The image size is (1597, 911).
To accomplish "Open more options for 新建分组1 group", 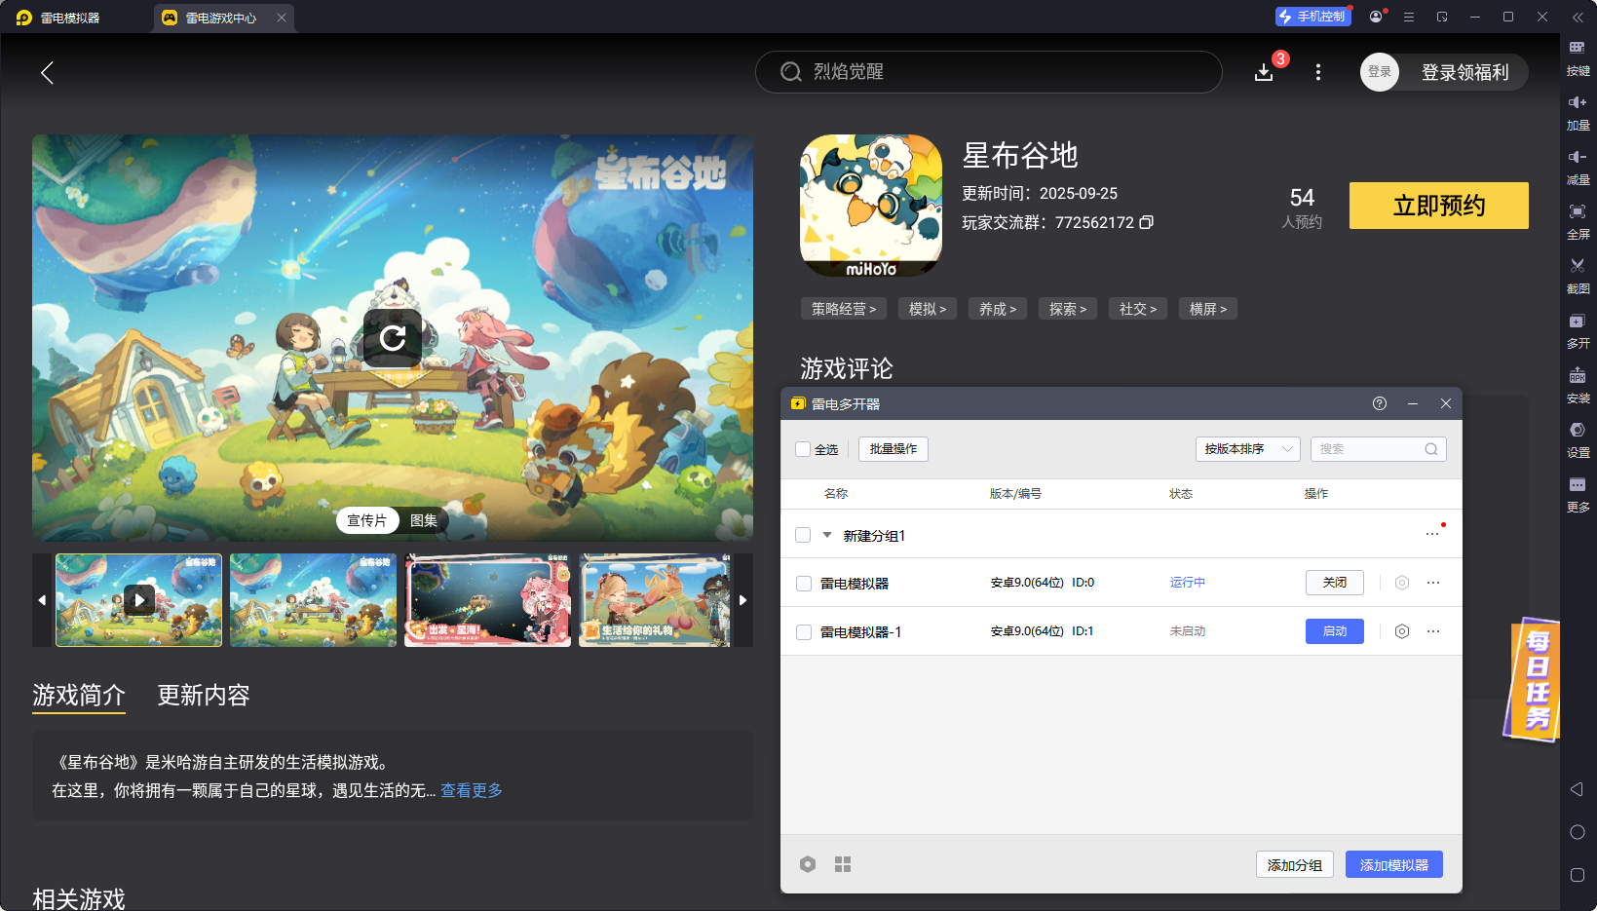I will point(1432,534).
